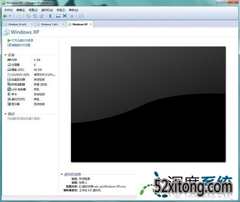Toggle the thumbnail bar view icon

[58, 16]
